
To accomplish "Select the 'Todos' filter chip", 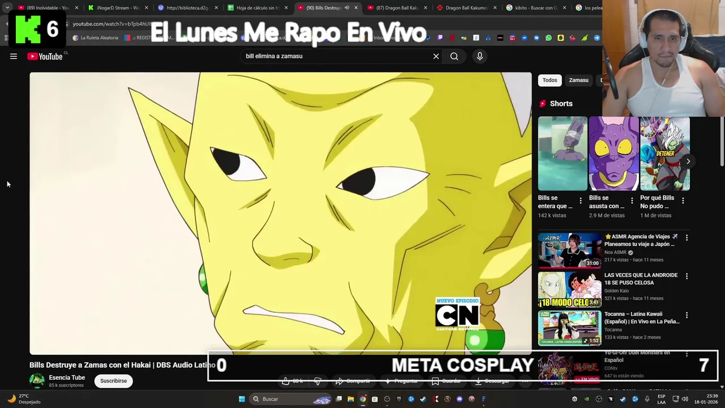I will point(550,80).
